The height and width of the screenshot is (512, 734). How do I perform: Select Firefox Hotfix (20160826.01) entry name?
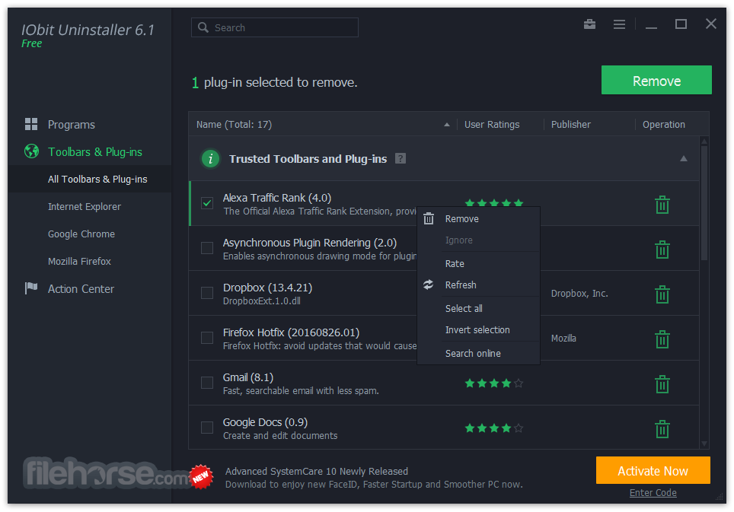pos(291,332)
